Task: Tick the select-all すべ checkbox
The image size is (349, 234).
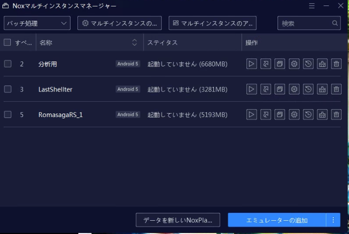Action: pos(7,42)
